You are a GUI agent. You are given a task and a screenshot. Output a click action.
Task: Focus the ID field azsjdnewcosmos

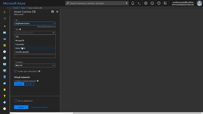35,23
